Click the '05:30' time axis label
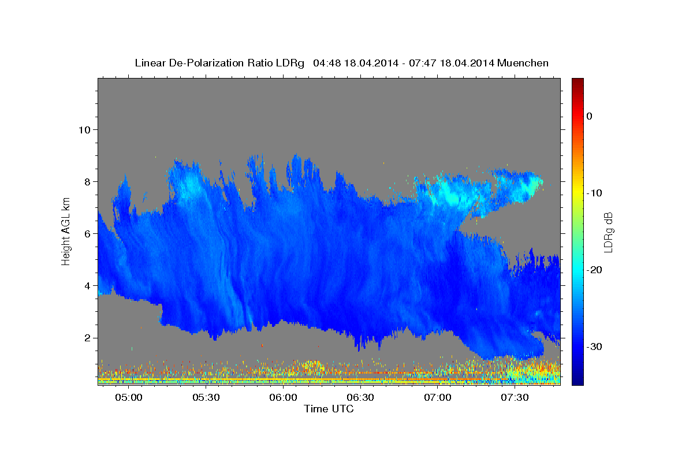 (x=206, y=398)
